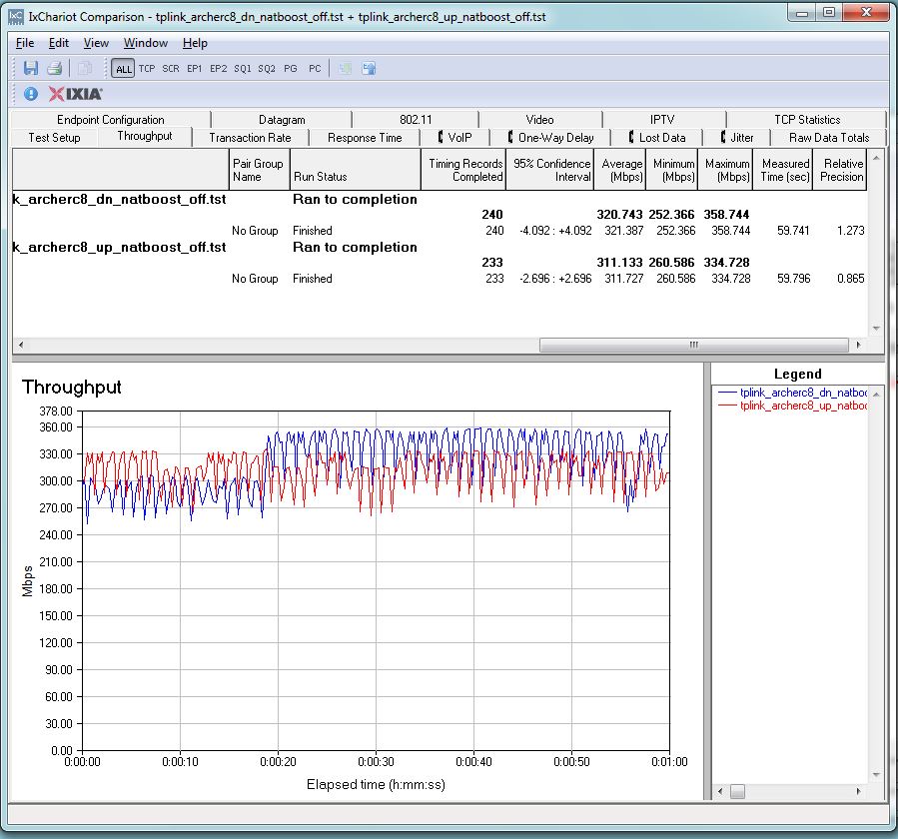
Task: Toggle the SQ2 filter button
Action: point(267,69)
